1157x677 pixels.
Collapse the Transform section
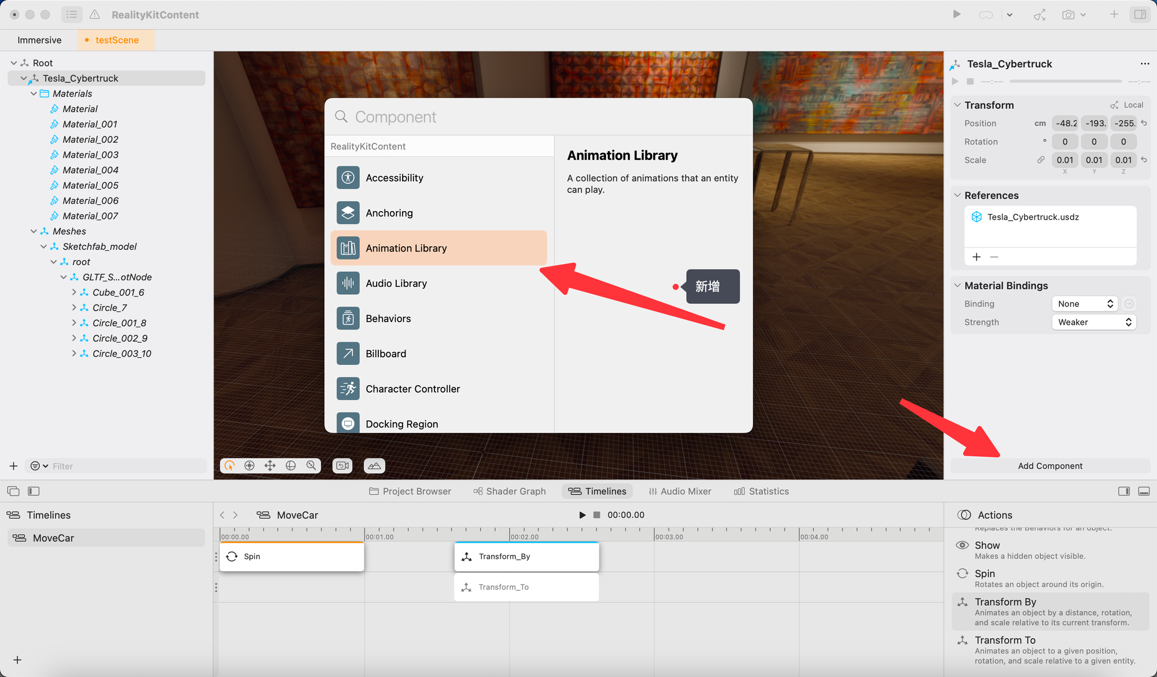point(957,105)
